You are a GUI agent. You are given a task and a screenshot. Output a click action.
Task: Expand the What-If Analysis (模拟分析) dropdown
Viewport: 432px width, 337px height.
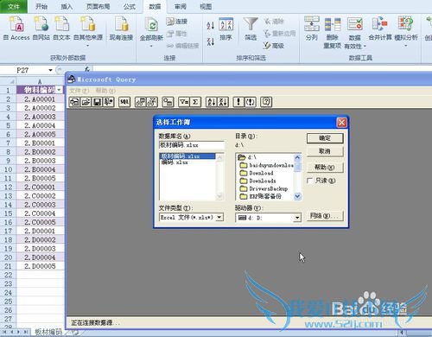pos(406,46)
